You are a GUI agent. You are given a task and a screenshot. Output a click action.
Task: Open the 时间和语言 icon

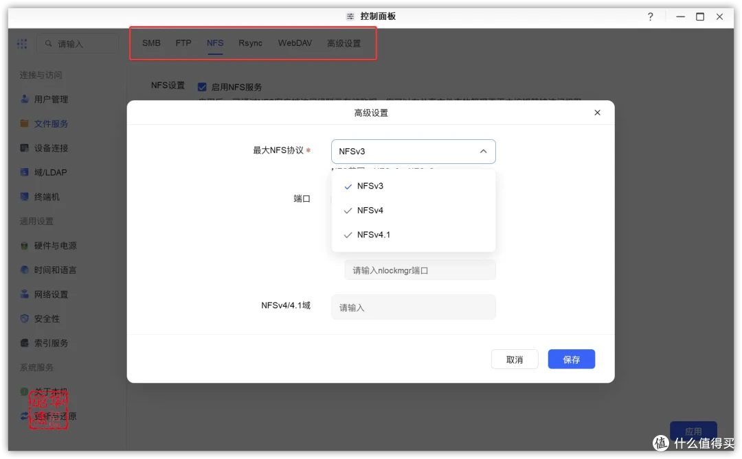[25, 270]
